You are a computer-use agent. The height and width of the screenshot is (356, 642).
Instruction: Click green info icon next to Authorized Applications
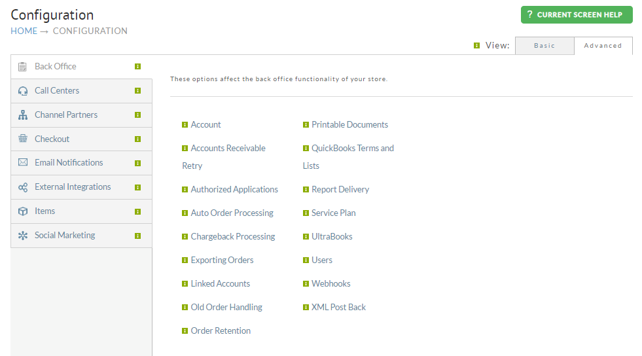click(185, 190)
